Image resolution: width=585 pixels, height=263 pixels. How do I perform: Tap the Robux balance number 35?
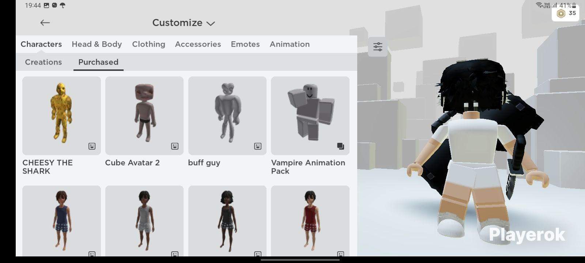[572, 13]
